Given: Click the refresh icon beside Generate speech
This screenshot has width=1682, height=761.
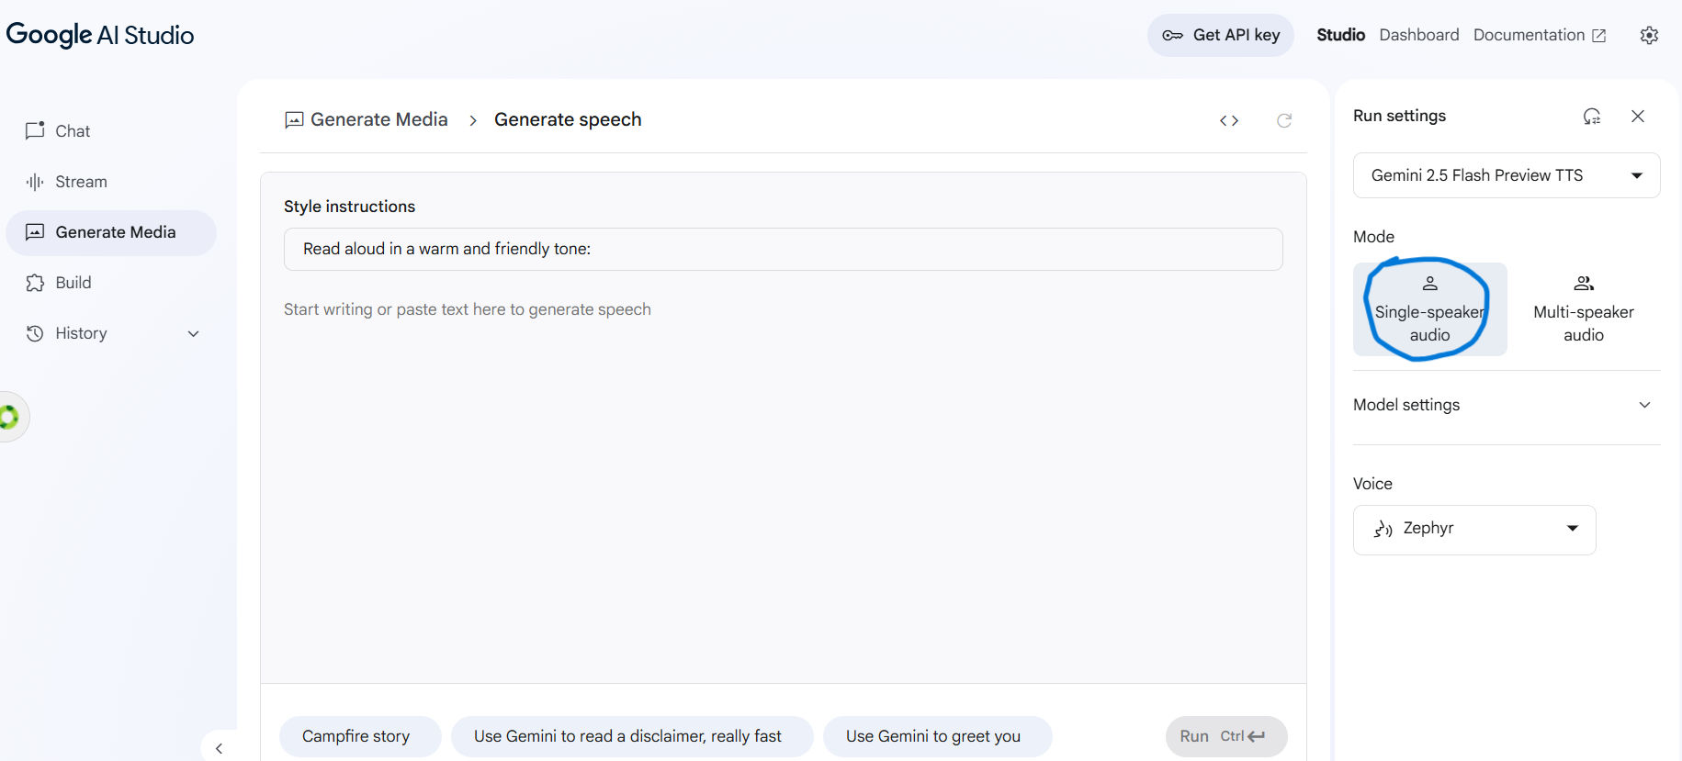Looking at the screenshot, I should (x=1284, y=120).
